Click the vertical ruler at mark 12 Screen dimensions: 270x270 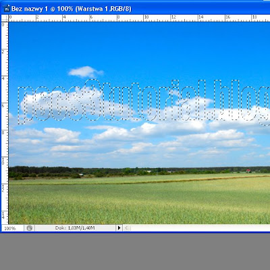5,188
